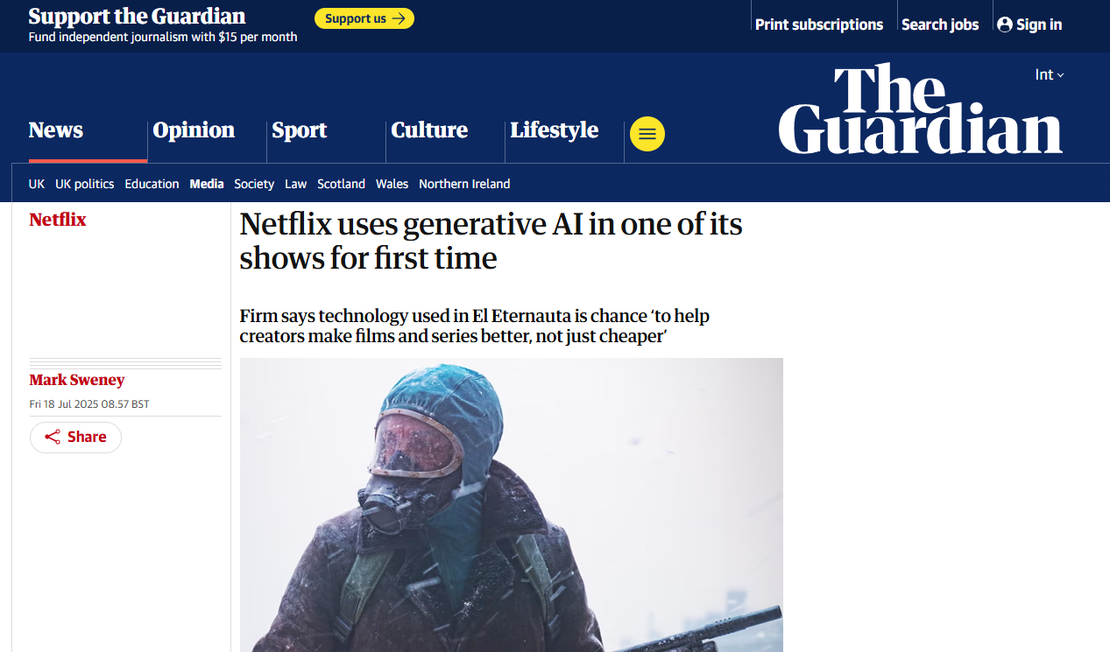Click the Share button
1110x652 pixels.
point(75,437)
